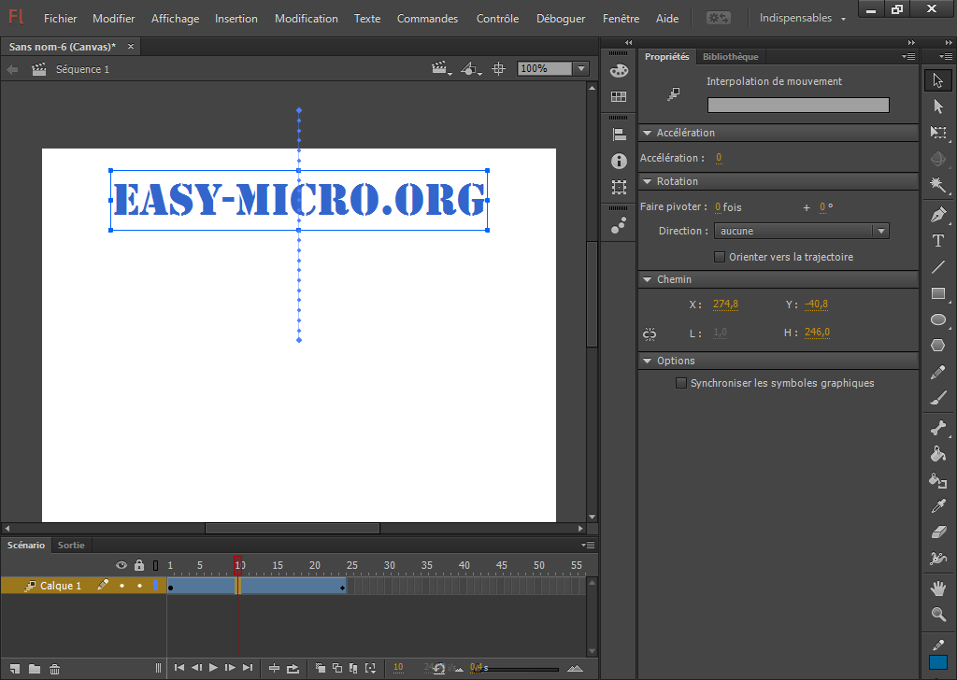Select the Pen tool
The image size is (957, 680).
click(938, 215)
